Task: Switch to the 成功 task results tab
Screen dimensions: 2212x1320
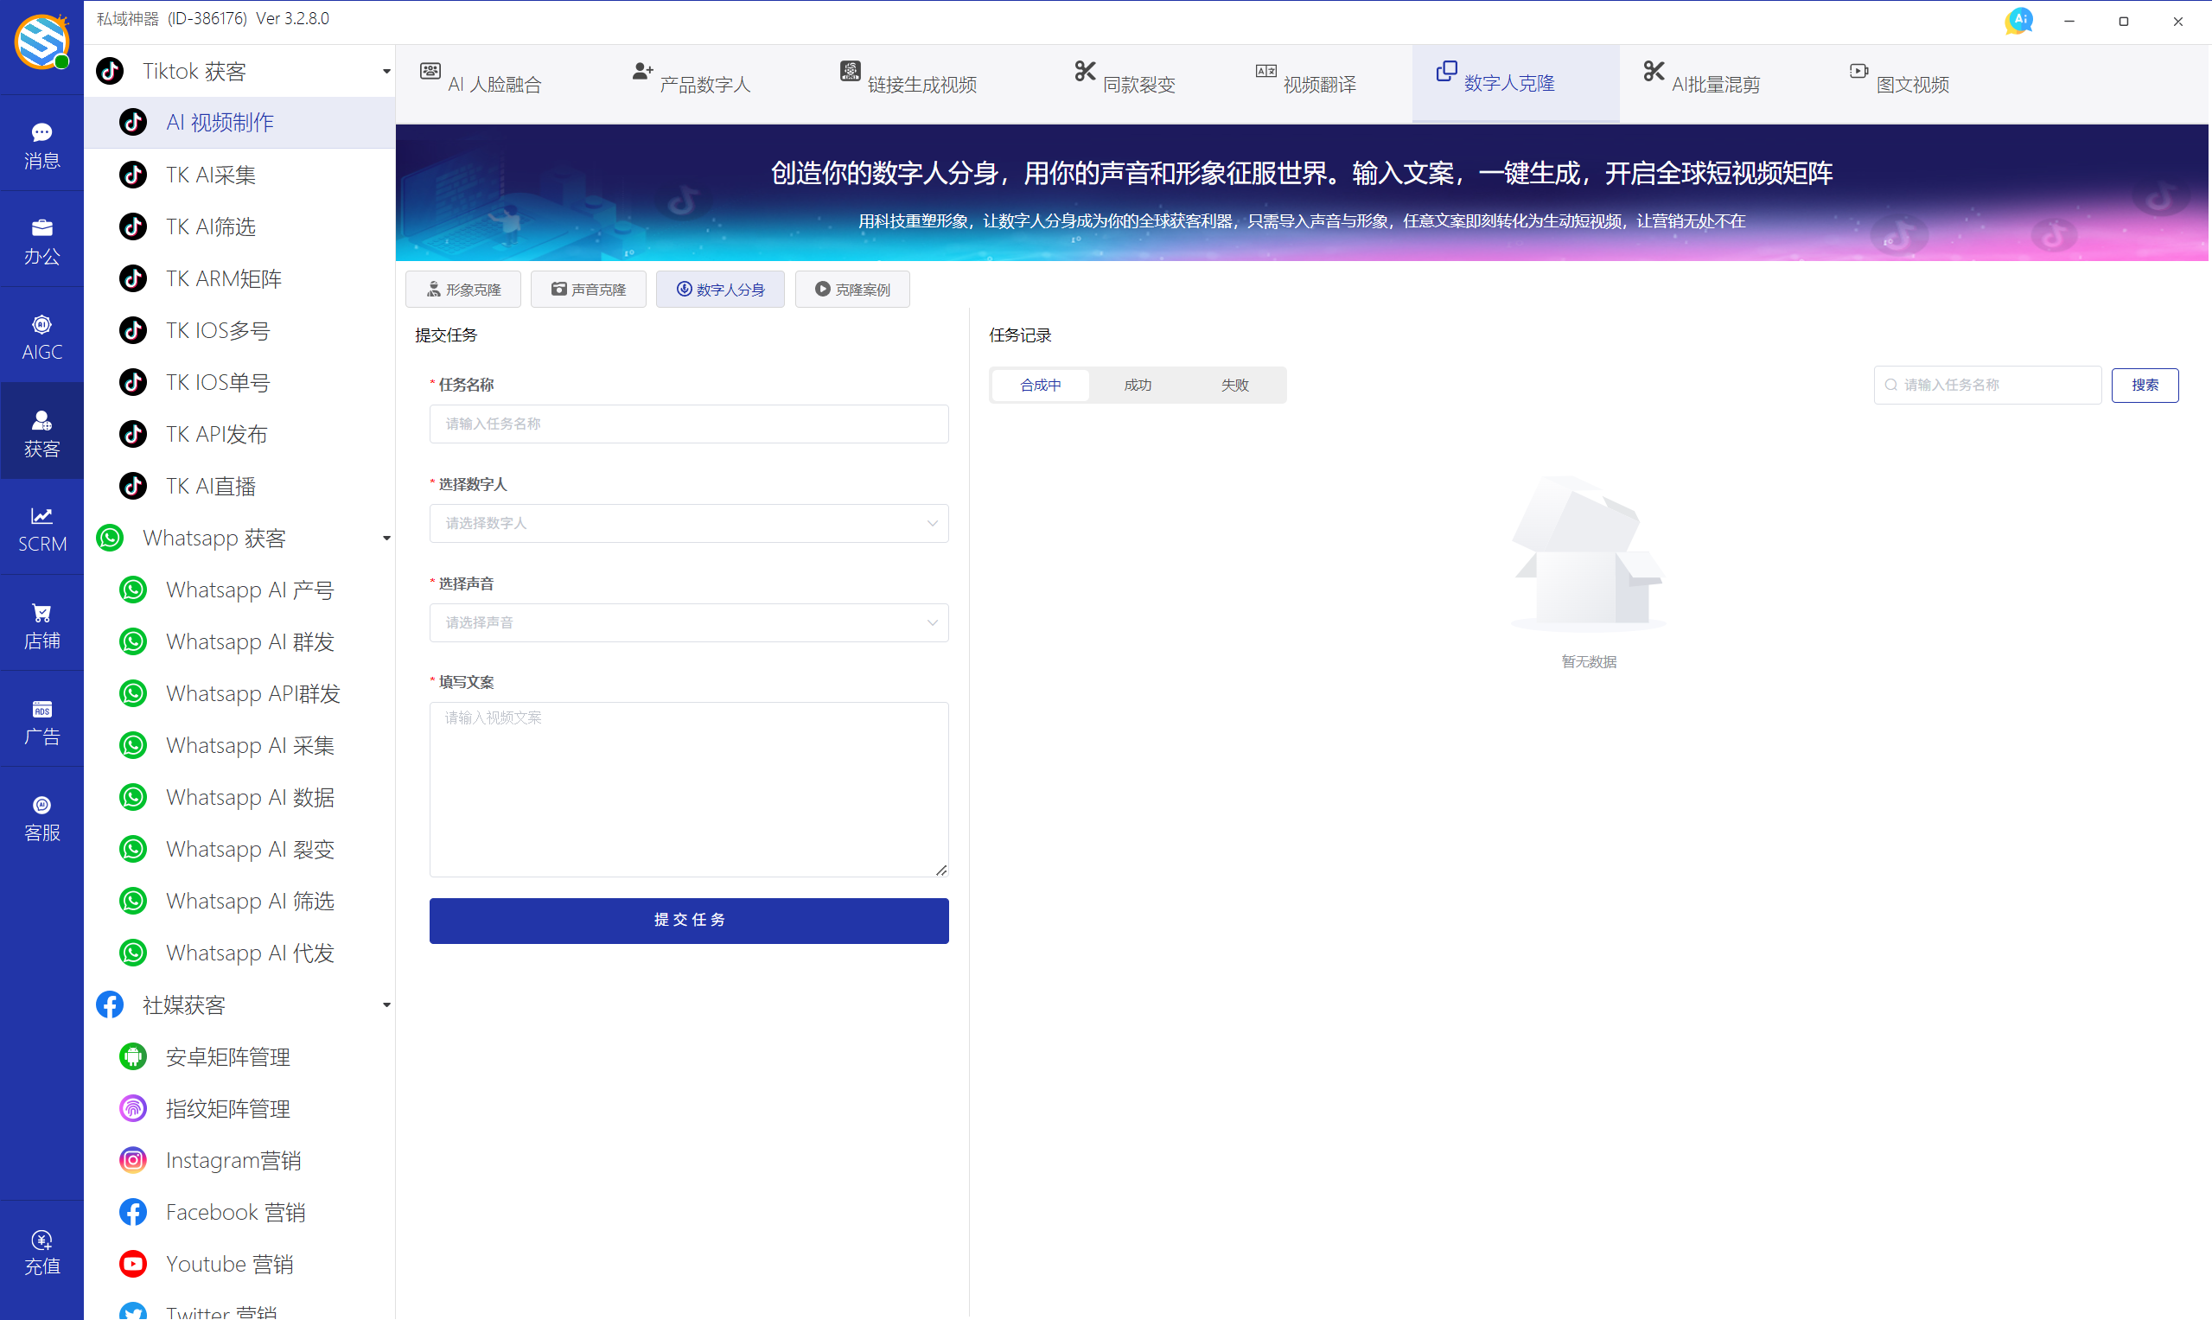Action: [x=1137, y=385]
